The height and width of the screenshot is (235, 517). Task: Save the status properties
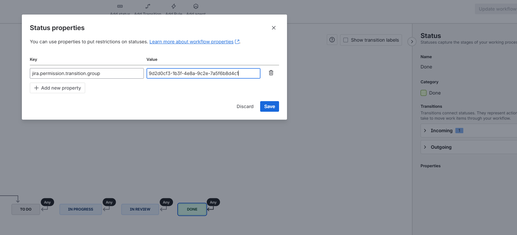(x=269, y=106)
